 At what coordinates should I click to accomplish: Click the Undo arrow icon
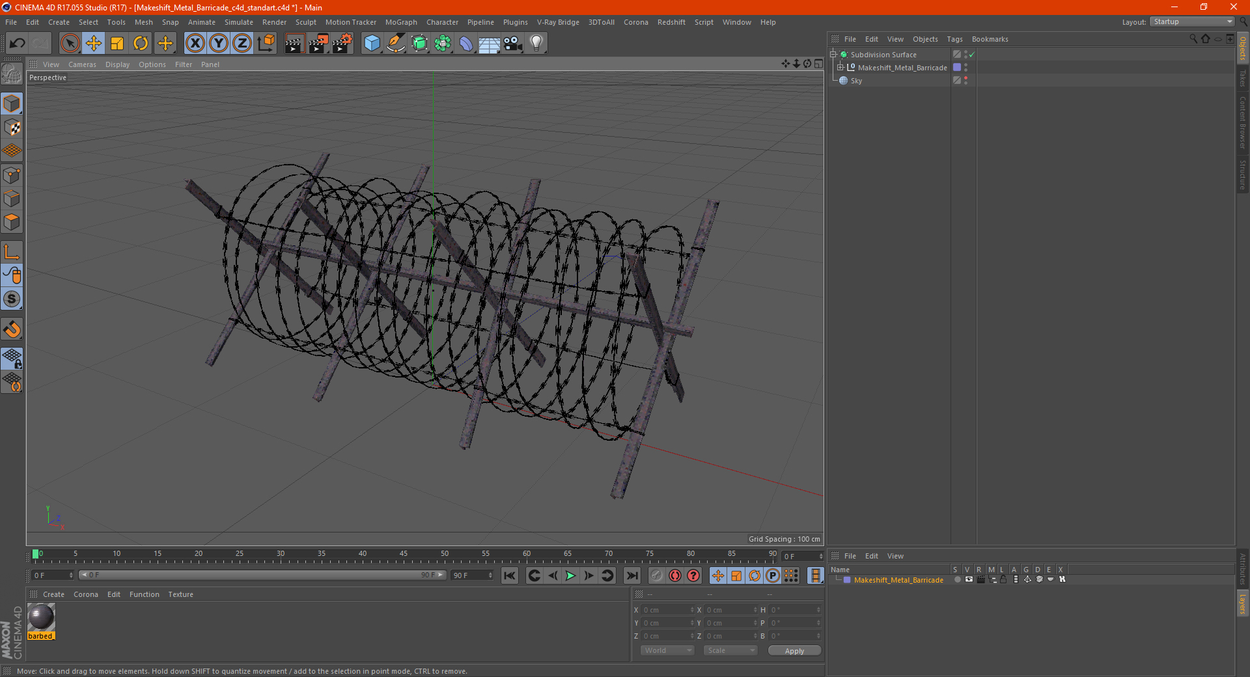pos(18,44)
